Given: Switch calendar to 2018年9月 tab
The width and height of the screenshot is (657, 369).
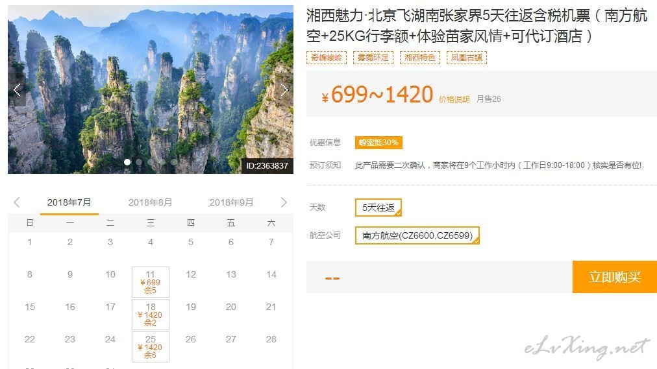Looking at the screenshot, I should [231, 202].
